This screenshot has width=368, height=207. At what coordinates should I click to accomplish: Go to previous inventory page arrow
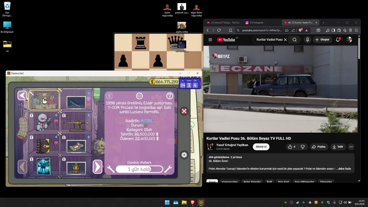22,166
